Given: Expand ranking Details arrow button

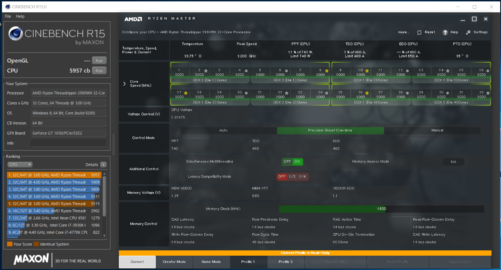Looking at the screenshot, I should [x=104, y=165].
